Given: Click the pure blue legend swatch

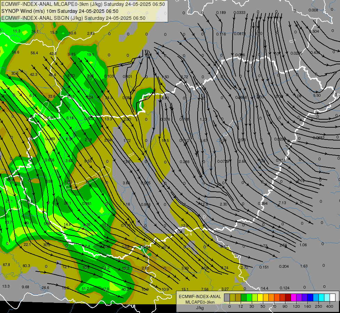Looking at the screenshot, I should tap(310, 298).
